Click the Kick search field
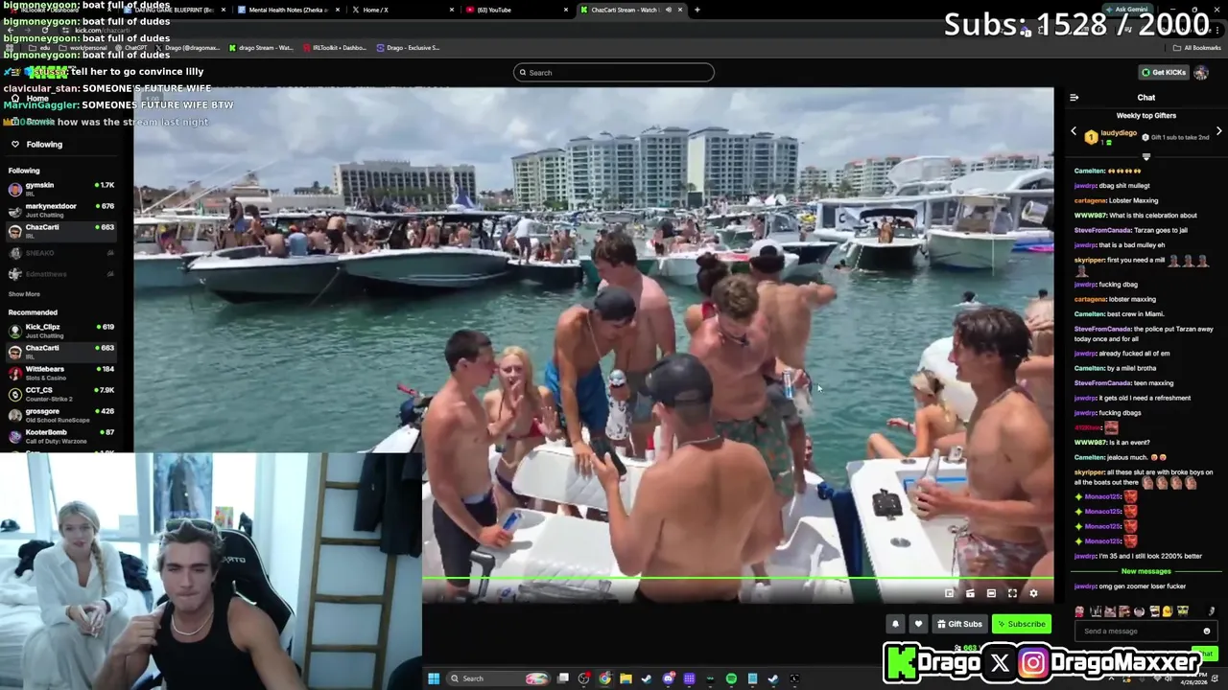The width and height of the screenshot is (1228, 690). click(x=614, y=73)
